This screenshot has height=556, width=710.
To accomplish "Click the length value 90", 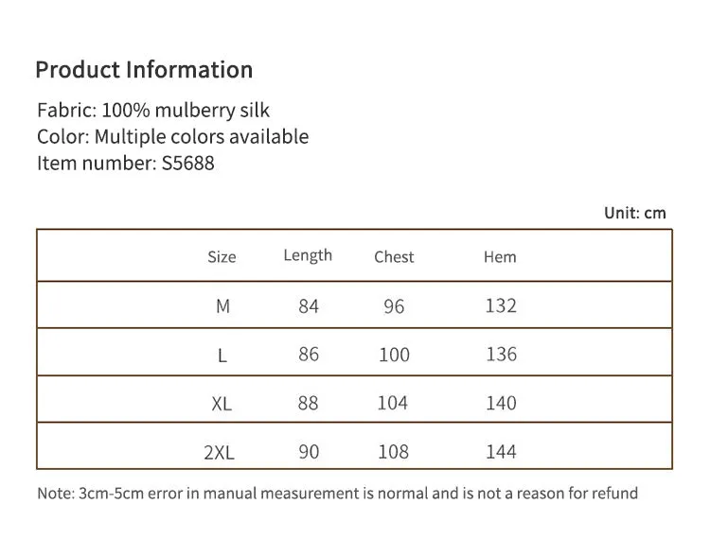I will click(x=309, y=452).
